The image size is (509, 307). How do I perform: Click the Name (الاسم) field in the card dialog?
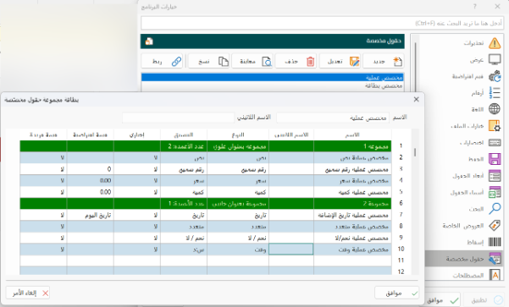[333, 118]
